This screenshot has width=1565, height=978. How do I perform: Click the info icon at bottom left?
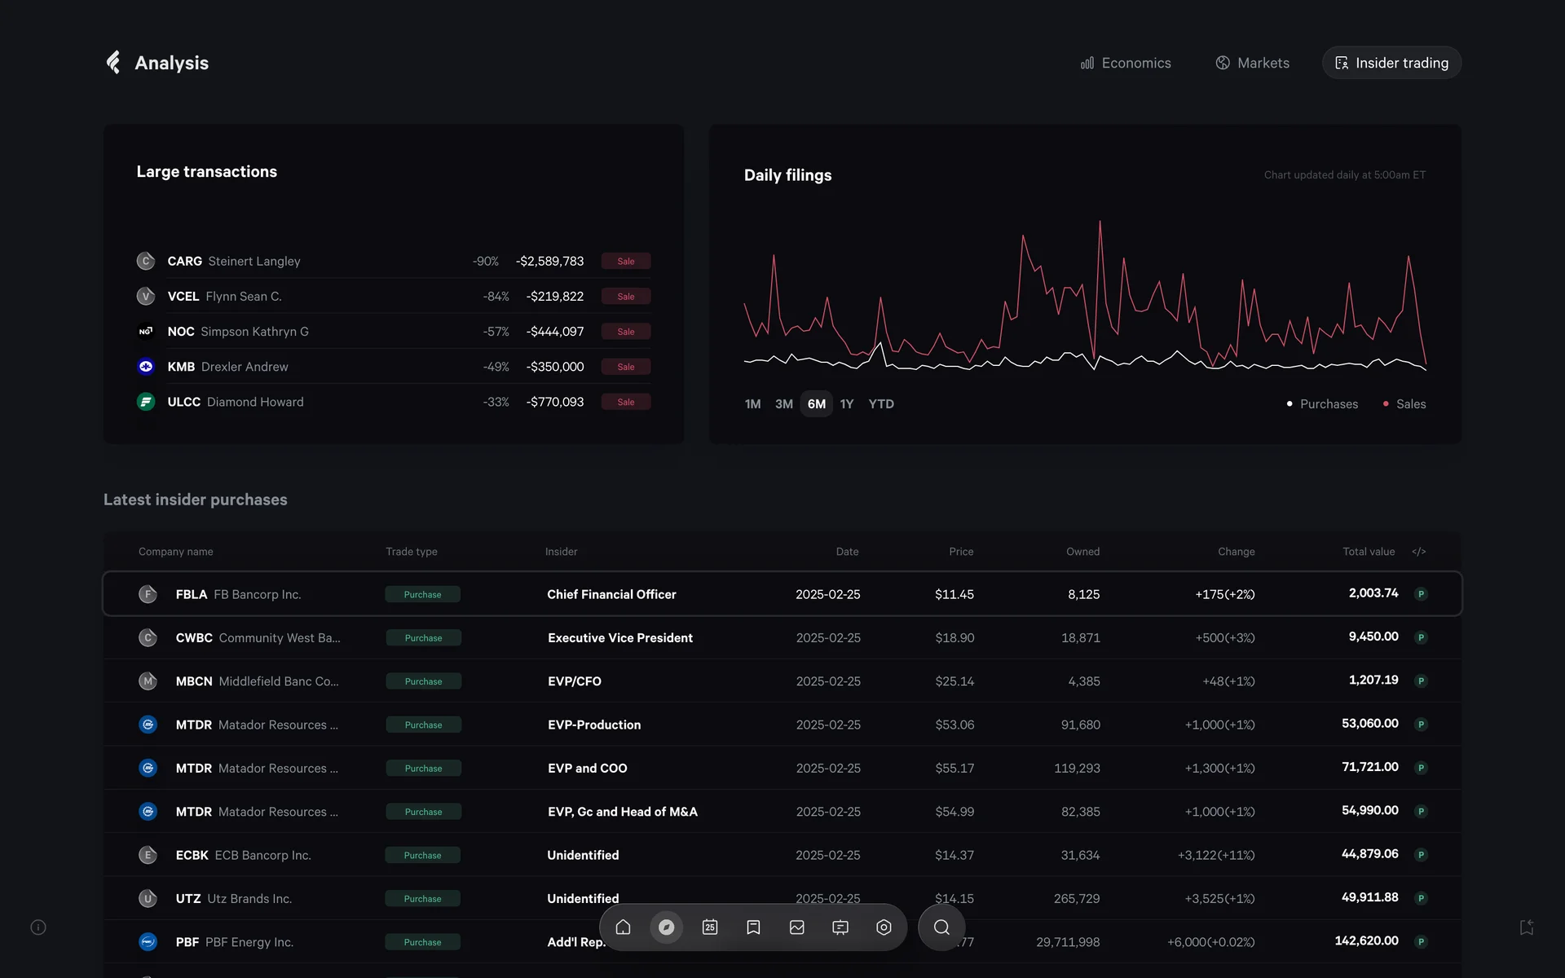click(38, 927)
